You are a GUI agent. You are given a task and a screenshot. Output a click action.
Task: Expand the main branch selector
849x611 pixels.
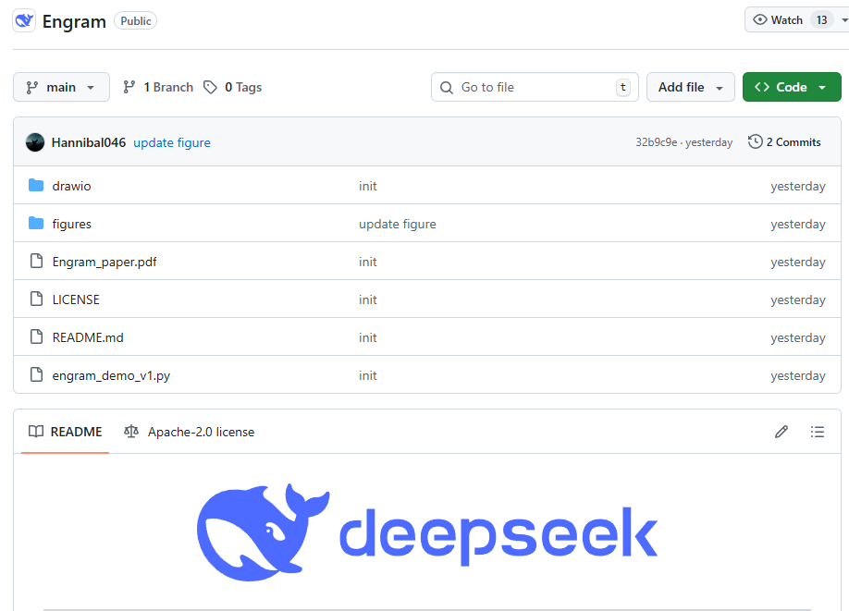[61, 86]
